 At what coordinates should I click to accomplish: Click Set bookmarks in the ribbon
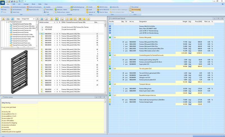point(16,10)
